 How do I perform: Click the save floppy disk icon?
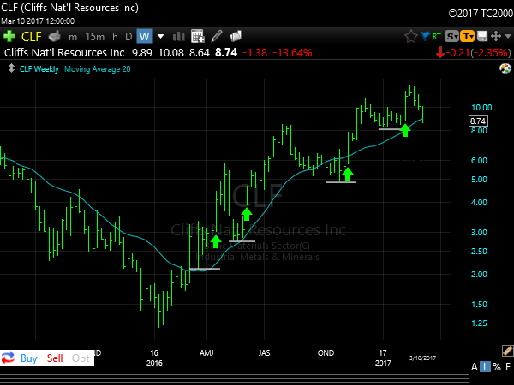[482, 36]
